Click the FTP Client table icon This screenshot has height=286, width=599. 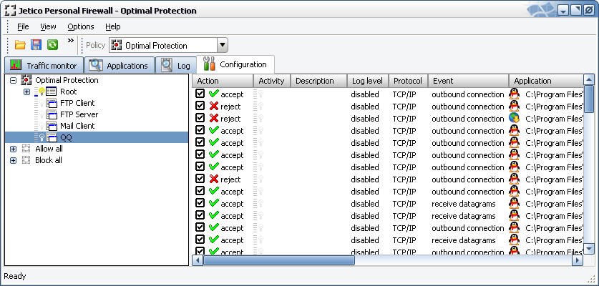click(x=52, y=103)
